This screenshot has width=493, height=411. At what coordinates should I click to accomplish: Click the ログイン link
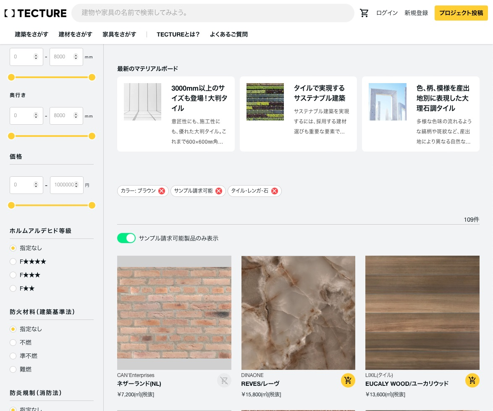(x=387, y=13)
